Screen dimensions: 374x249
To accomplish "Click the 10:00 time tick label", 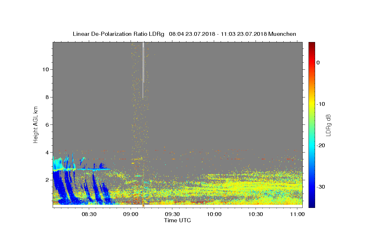I will point(214,214).
